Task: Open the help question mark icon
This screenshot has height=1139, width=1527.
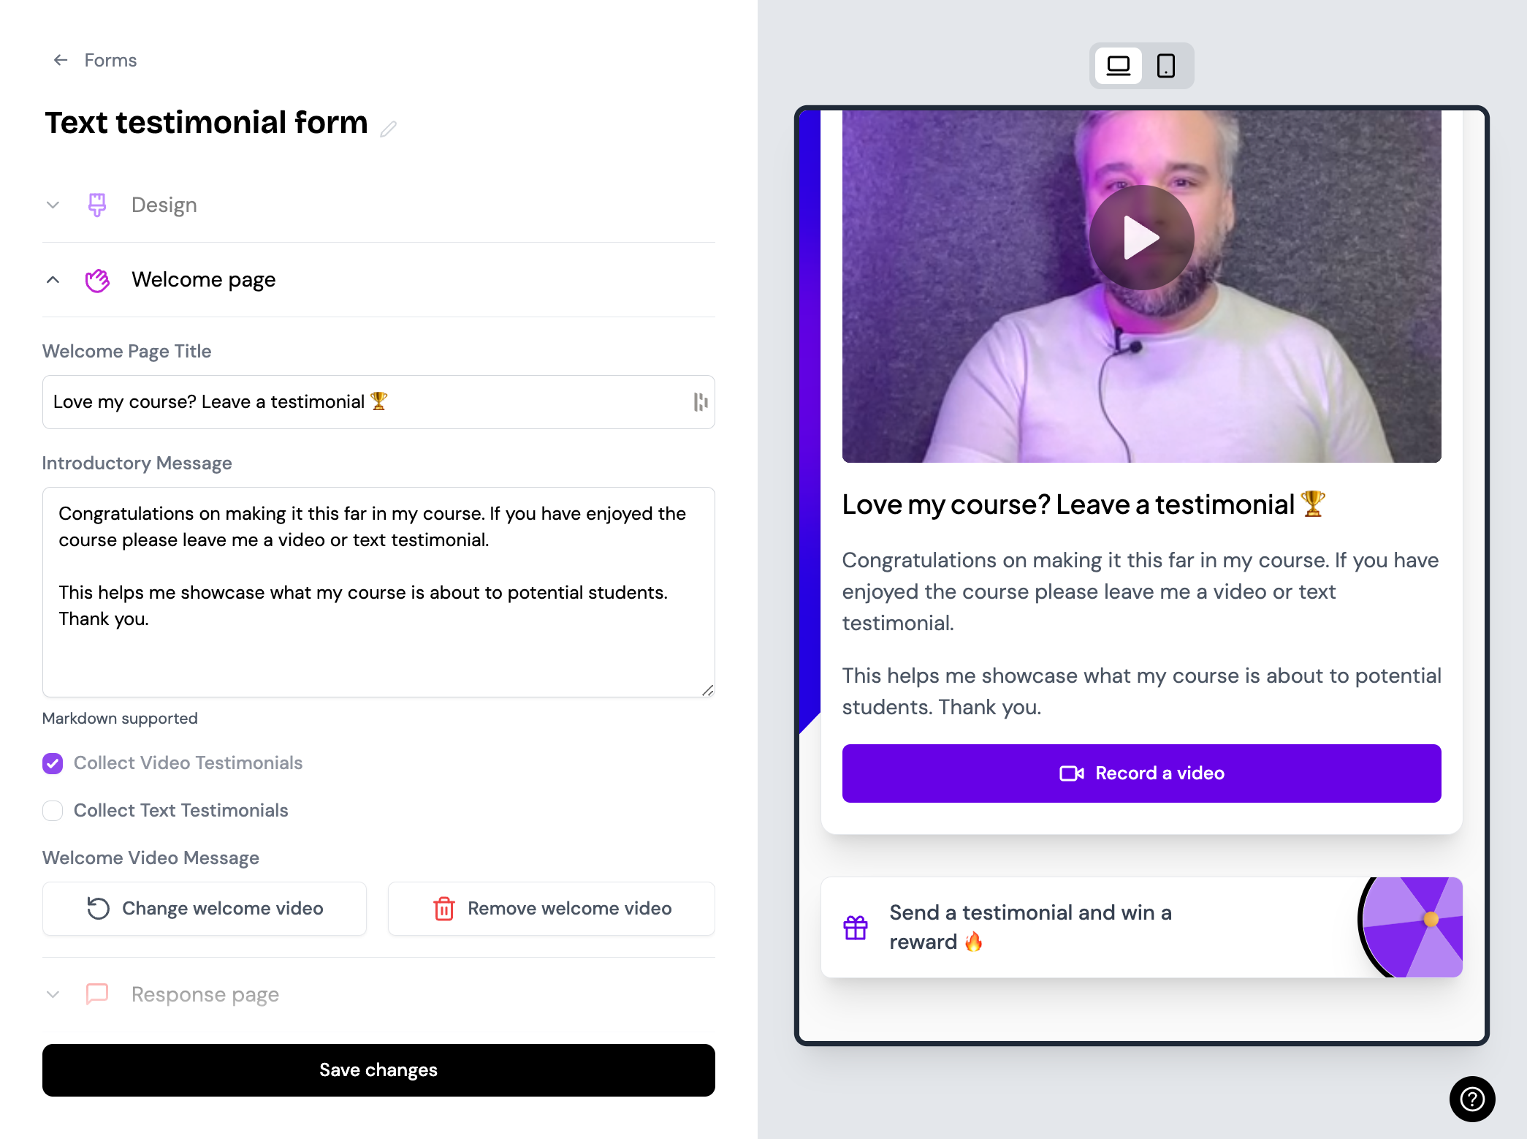Action: click(1472, 1098)
